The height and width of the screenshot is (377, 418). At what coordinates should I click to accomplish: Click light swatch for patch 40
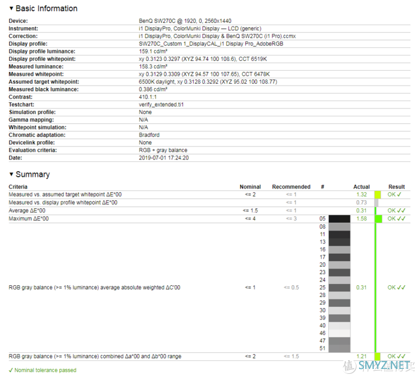(339, 326)
